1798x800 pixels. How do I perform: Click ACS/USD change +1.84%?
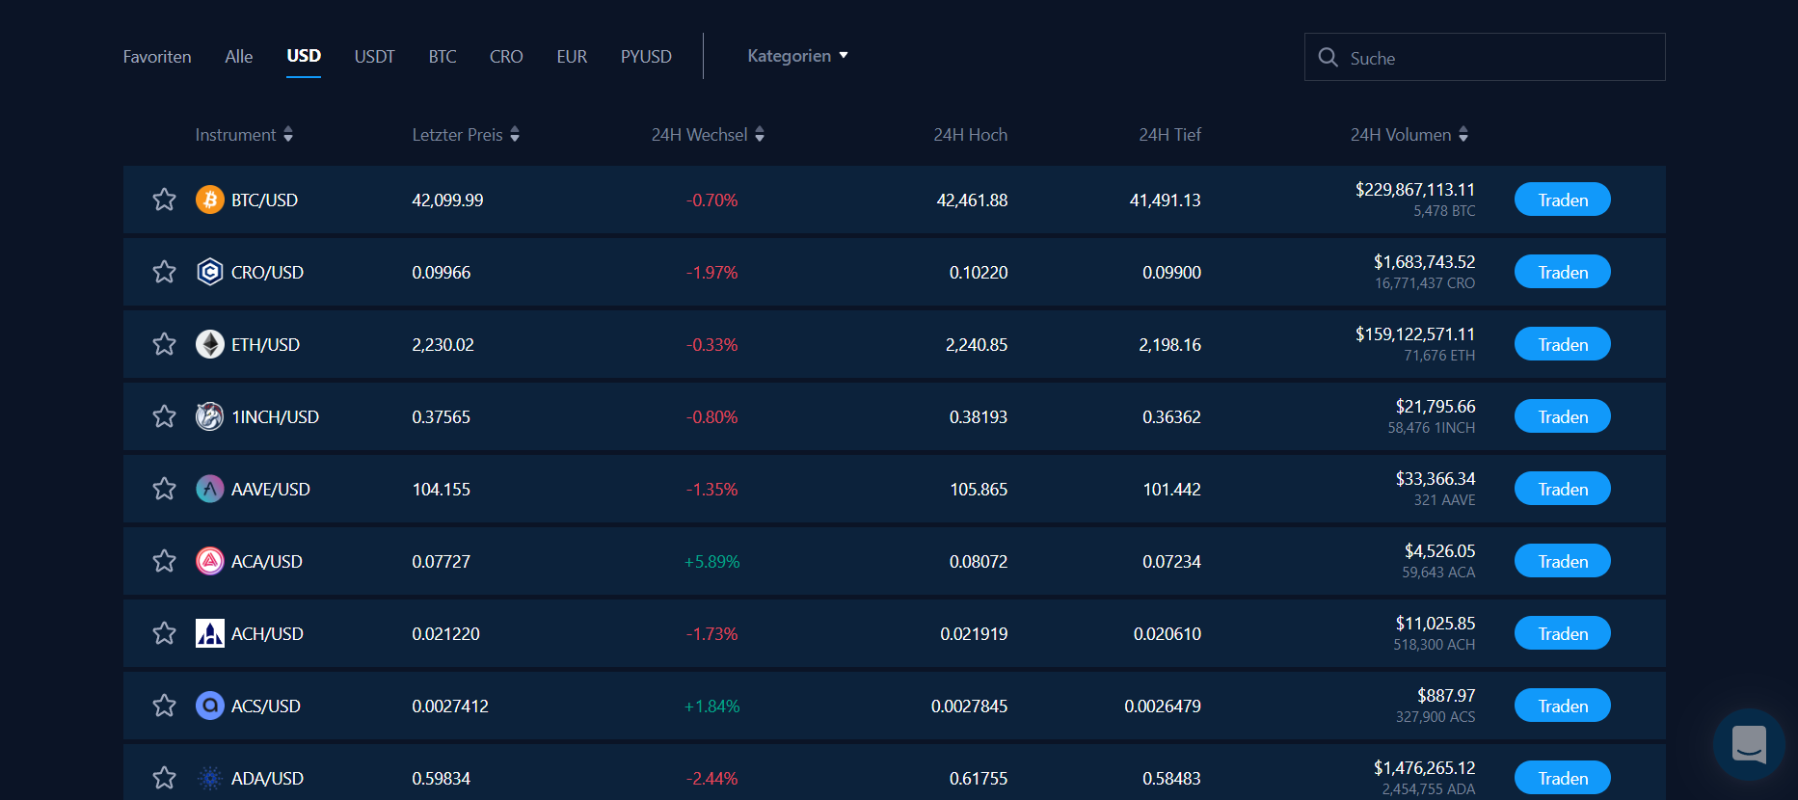(712, 706)
